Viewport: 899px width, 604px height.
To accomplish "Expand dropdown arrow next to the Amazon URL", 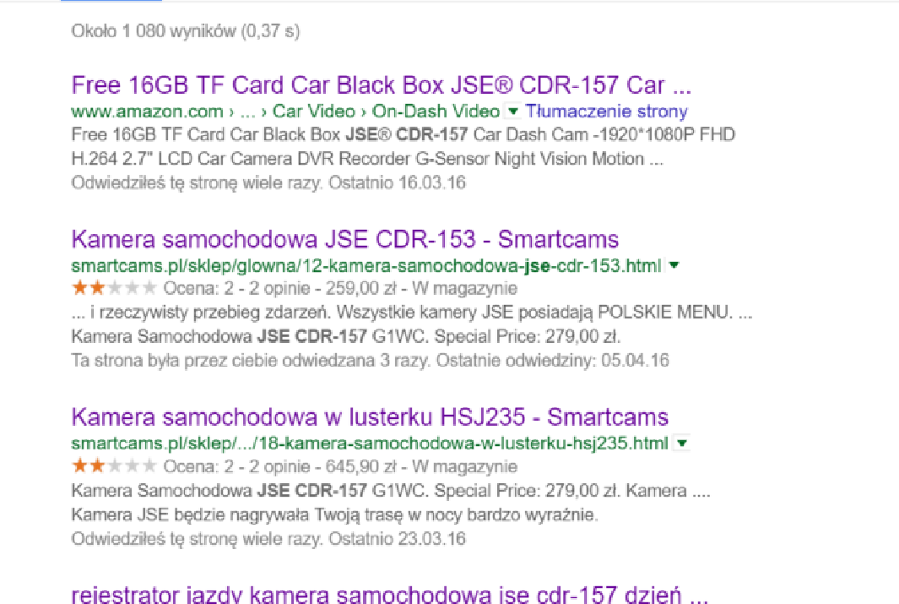I will [x=513, y=111].
